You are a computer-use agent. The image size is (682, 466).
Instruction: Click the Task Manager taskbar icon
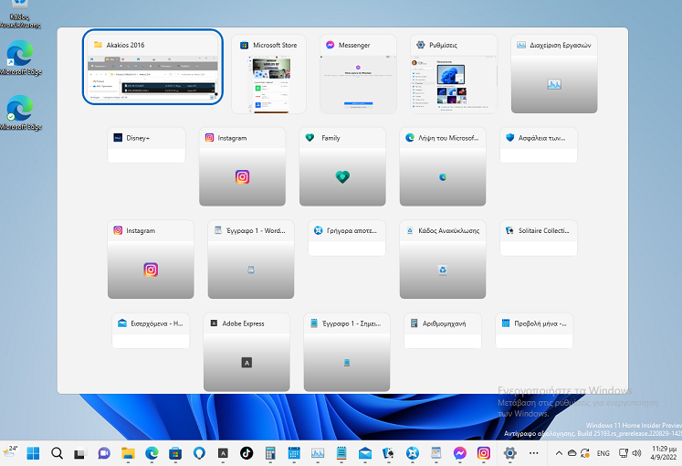click(x=318, y=453)
